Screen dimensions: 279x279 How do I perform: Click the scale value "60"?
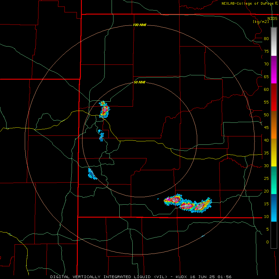click(266, 90)
